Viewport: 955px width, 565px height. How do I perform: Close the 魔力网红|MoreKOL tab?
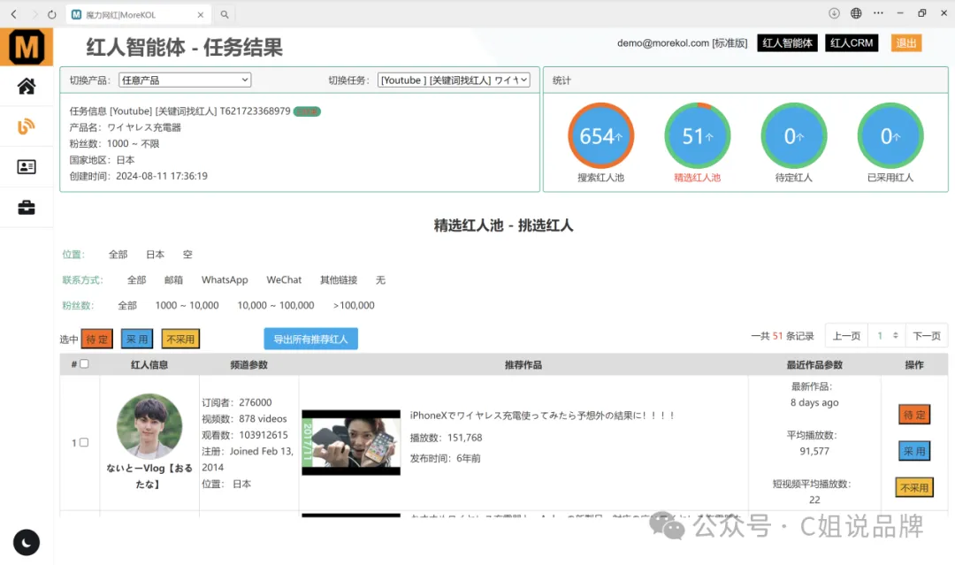201,15
